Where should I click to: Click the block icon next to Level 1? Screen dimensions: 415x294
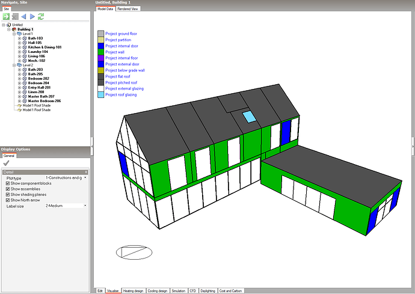19,34
